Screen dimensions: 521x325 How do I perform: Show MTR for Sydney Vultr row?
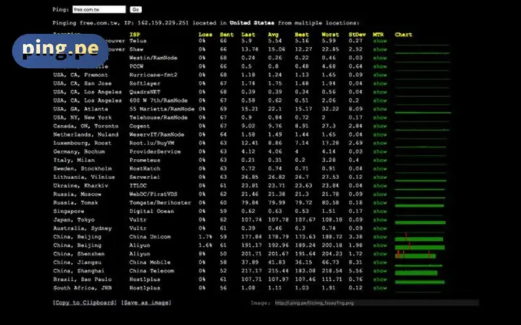point(380,228)
